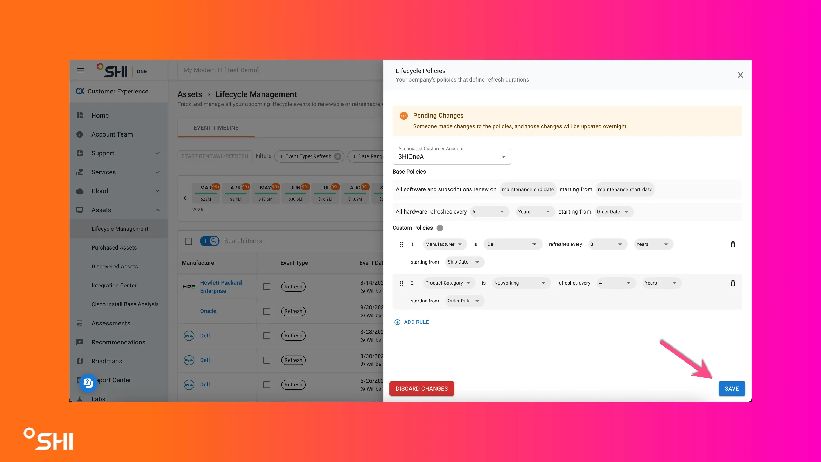
Task: Delete custom policy rule 2
Action: 733,283
